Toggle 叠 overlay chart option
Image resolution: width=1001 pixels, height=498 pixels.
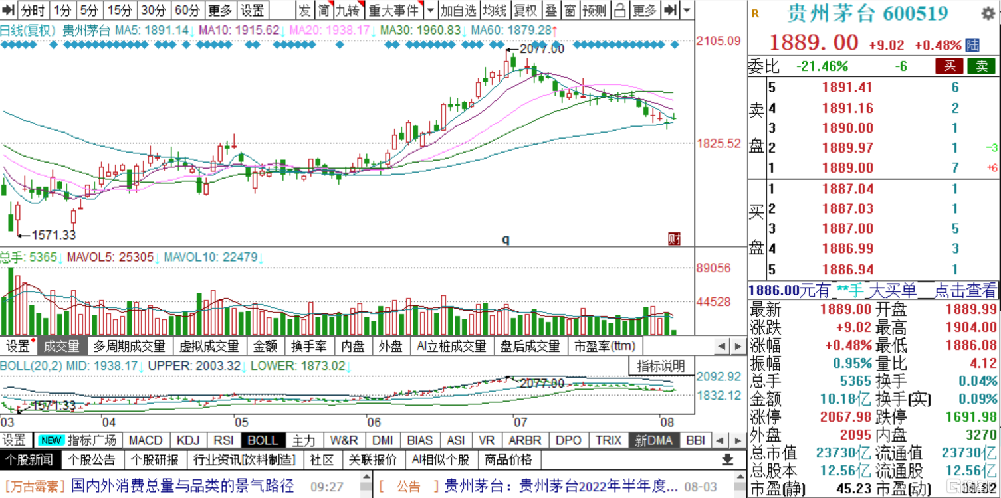[x=551, y=10]
